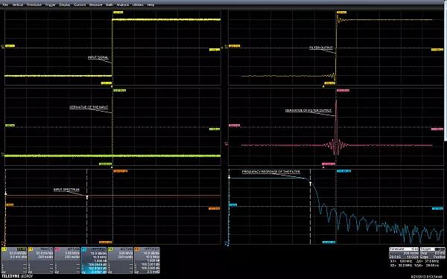The image size is (447, 279).
Task: Click the Teledyne LeCroy logo
Action: click(17, 276)
